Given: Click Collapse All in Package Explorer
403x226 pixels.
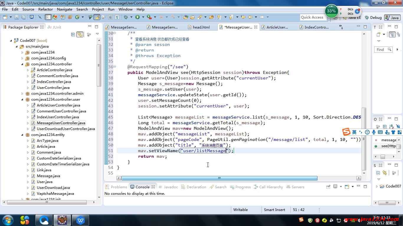Looking at the screenshot, I should coord(73,34).
